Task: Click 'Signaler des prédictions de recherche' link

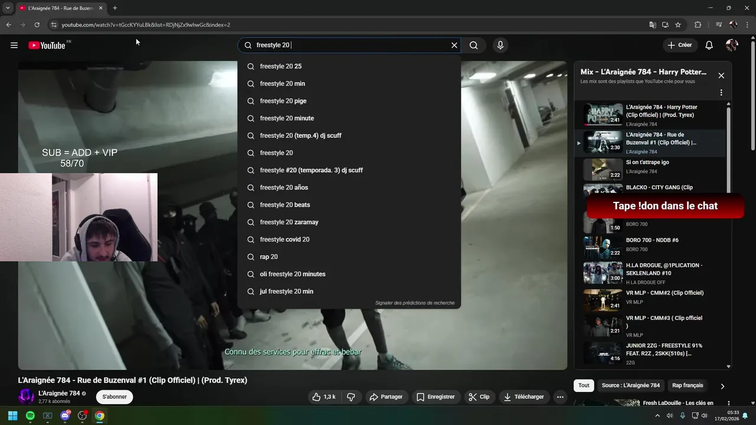Action: [415, 303]
